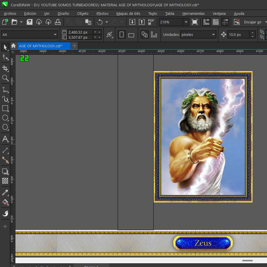This screenshot has width=267, height=267.
Task: Click the Welcome screen home tab
Action: [x=13, y=46]
